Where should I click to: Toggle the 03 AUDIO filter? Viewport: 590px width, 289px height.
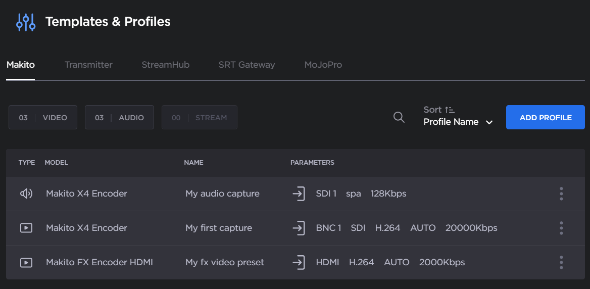[x=119, y=117]
